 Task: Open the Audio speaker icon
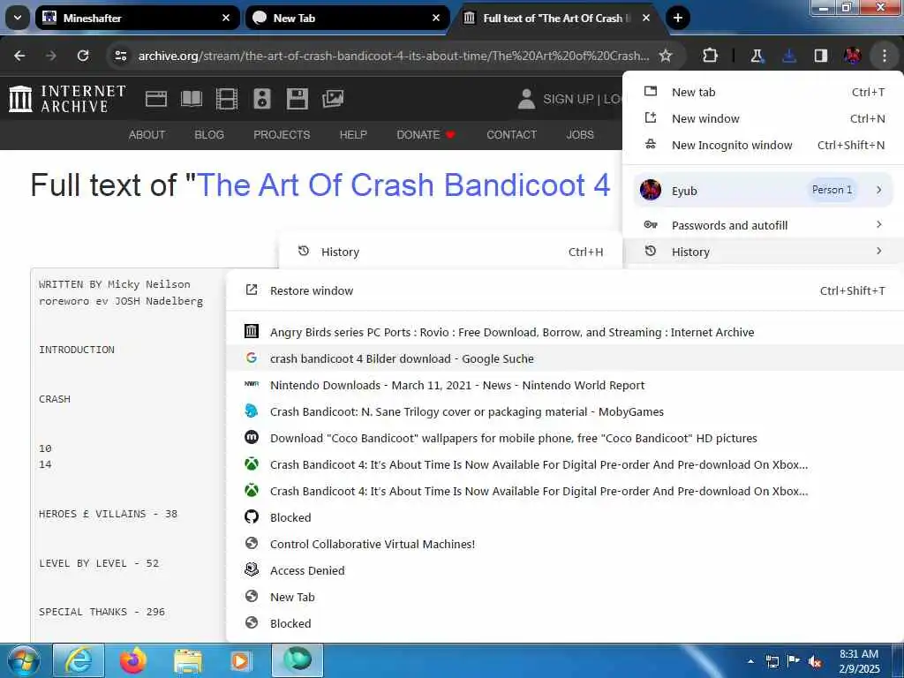point(261,99)
